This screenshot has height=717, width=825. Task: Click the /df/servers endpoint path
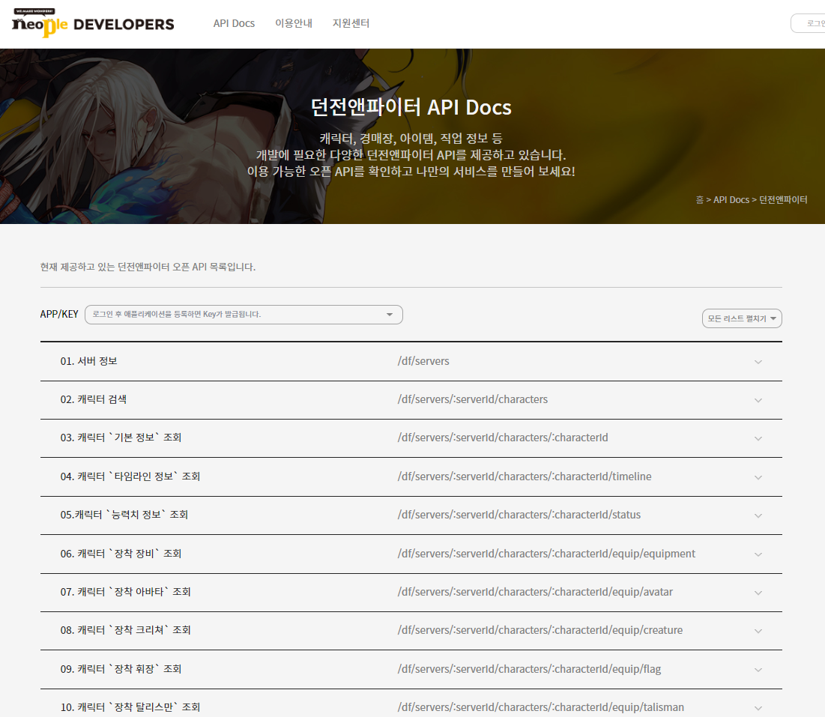423,361
